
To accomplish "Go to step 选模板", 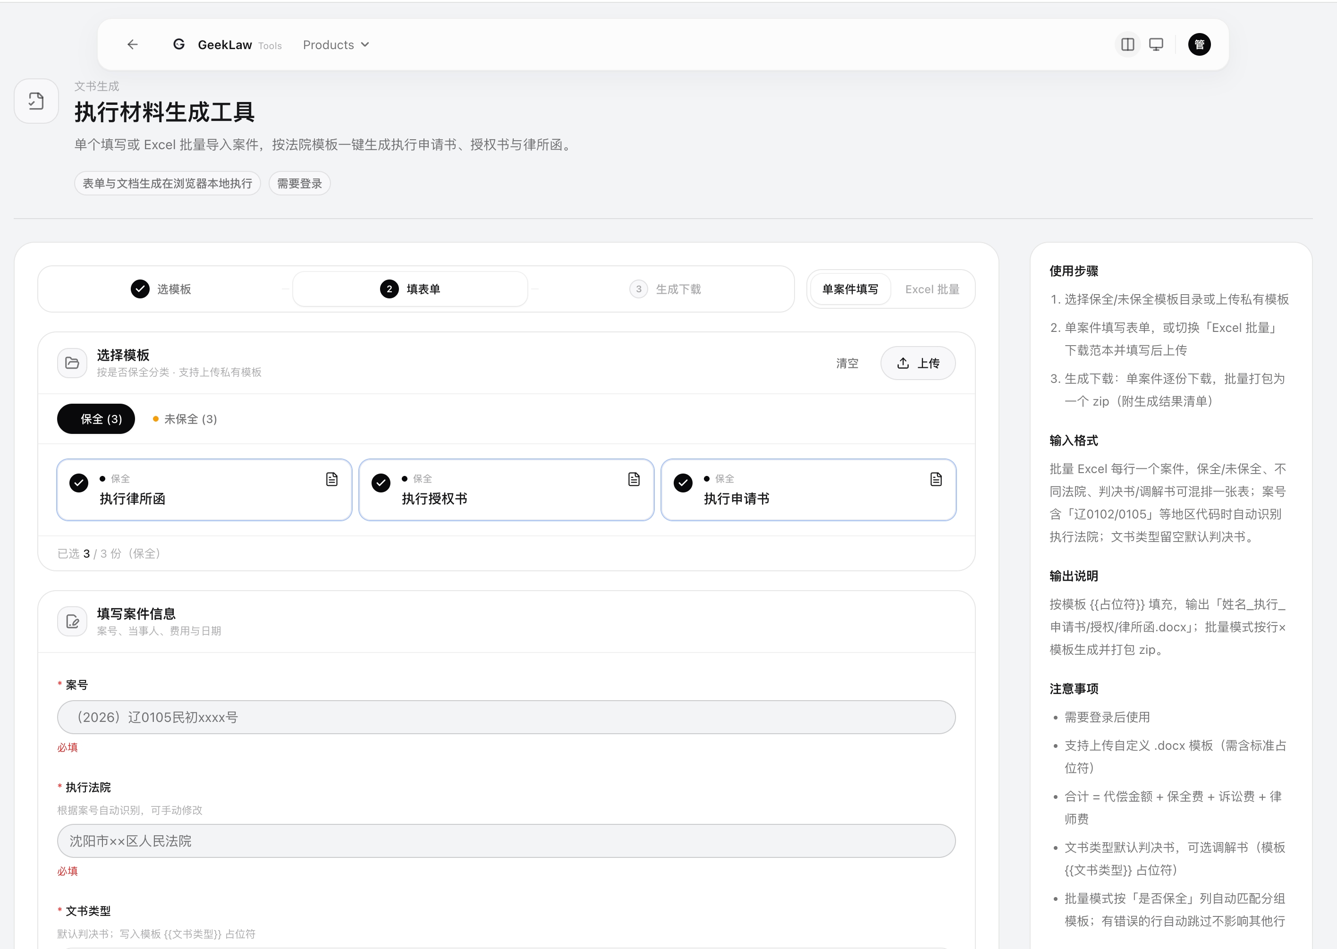I will point(161,288).
